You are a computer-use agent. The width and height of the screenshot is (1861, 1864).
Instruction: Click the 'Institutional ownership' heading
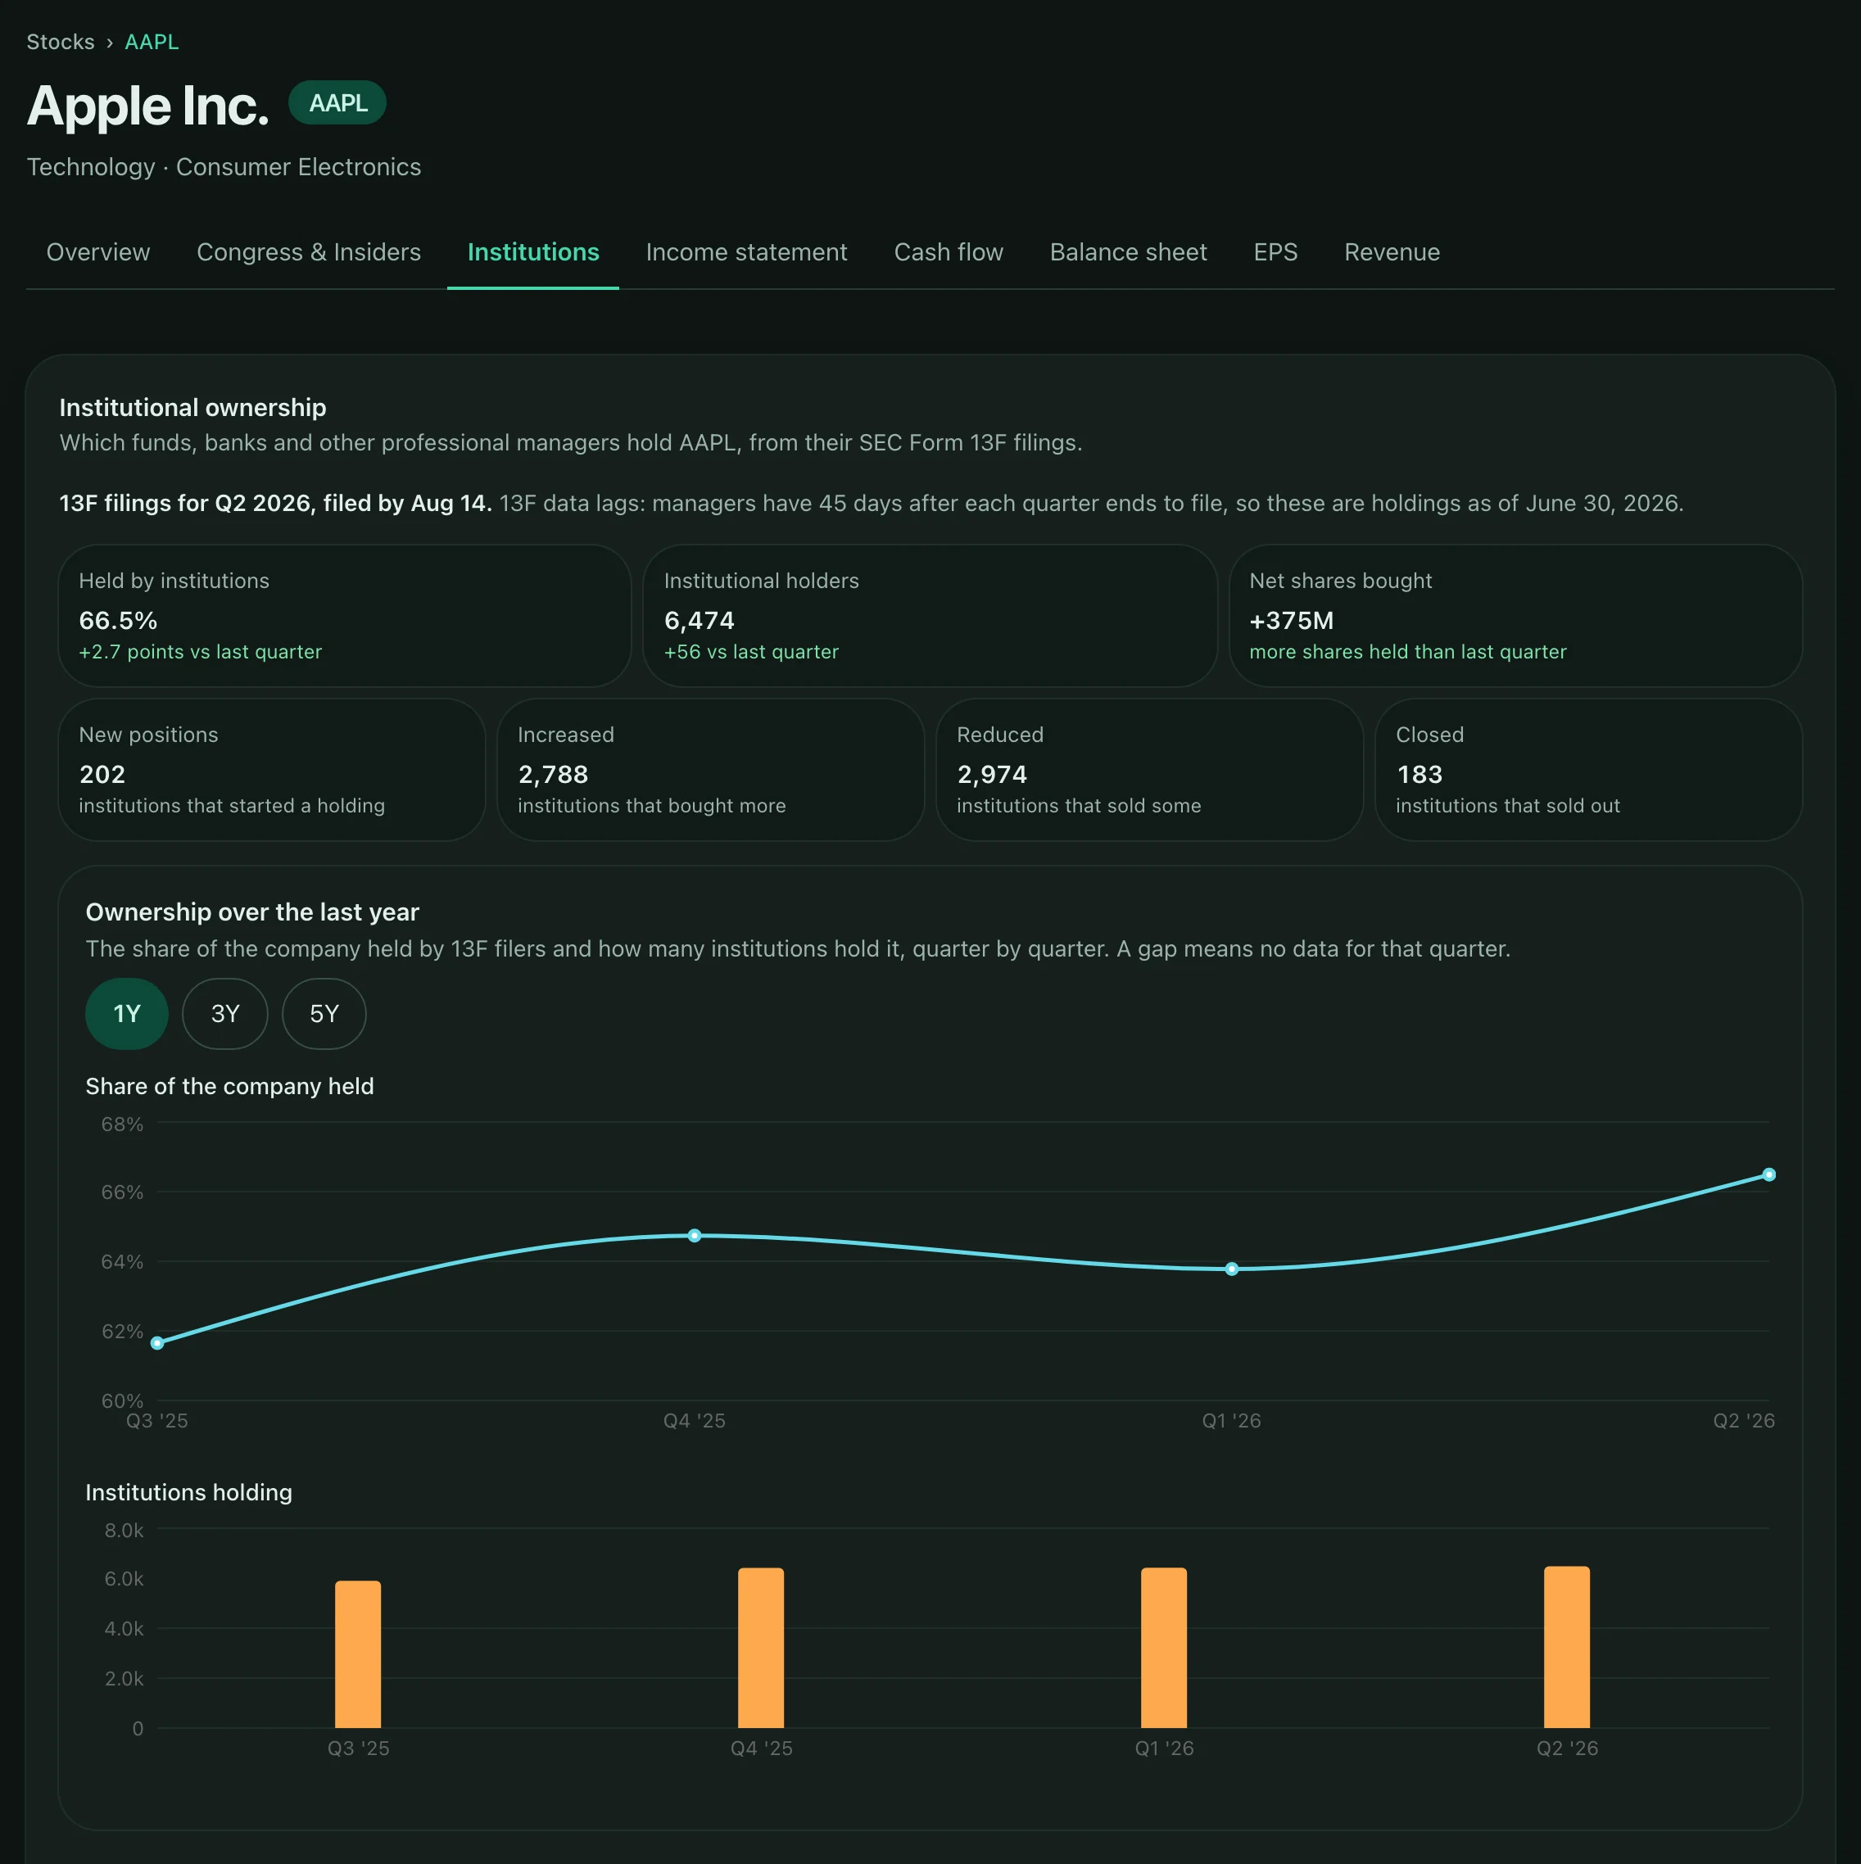pyautogui.click(x=193, y=407)
